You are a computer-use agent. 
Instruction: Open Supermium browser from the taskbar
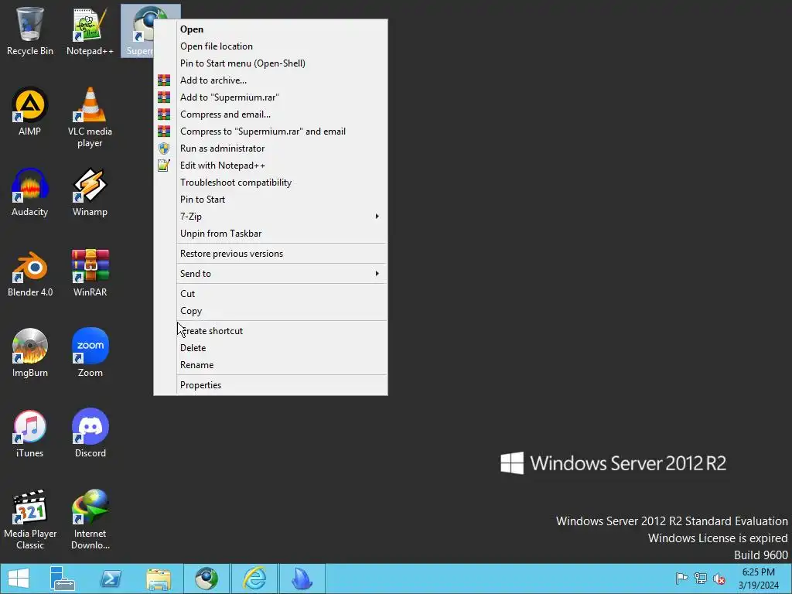pos(206,579)
